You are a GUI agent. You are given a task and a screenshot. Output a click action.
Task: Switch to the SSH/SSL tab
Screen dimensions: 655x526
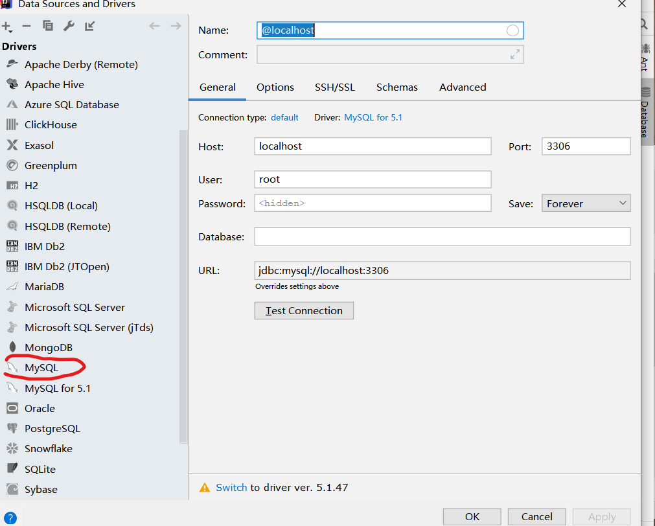(x=334, y=87)
